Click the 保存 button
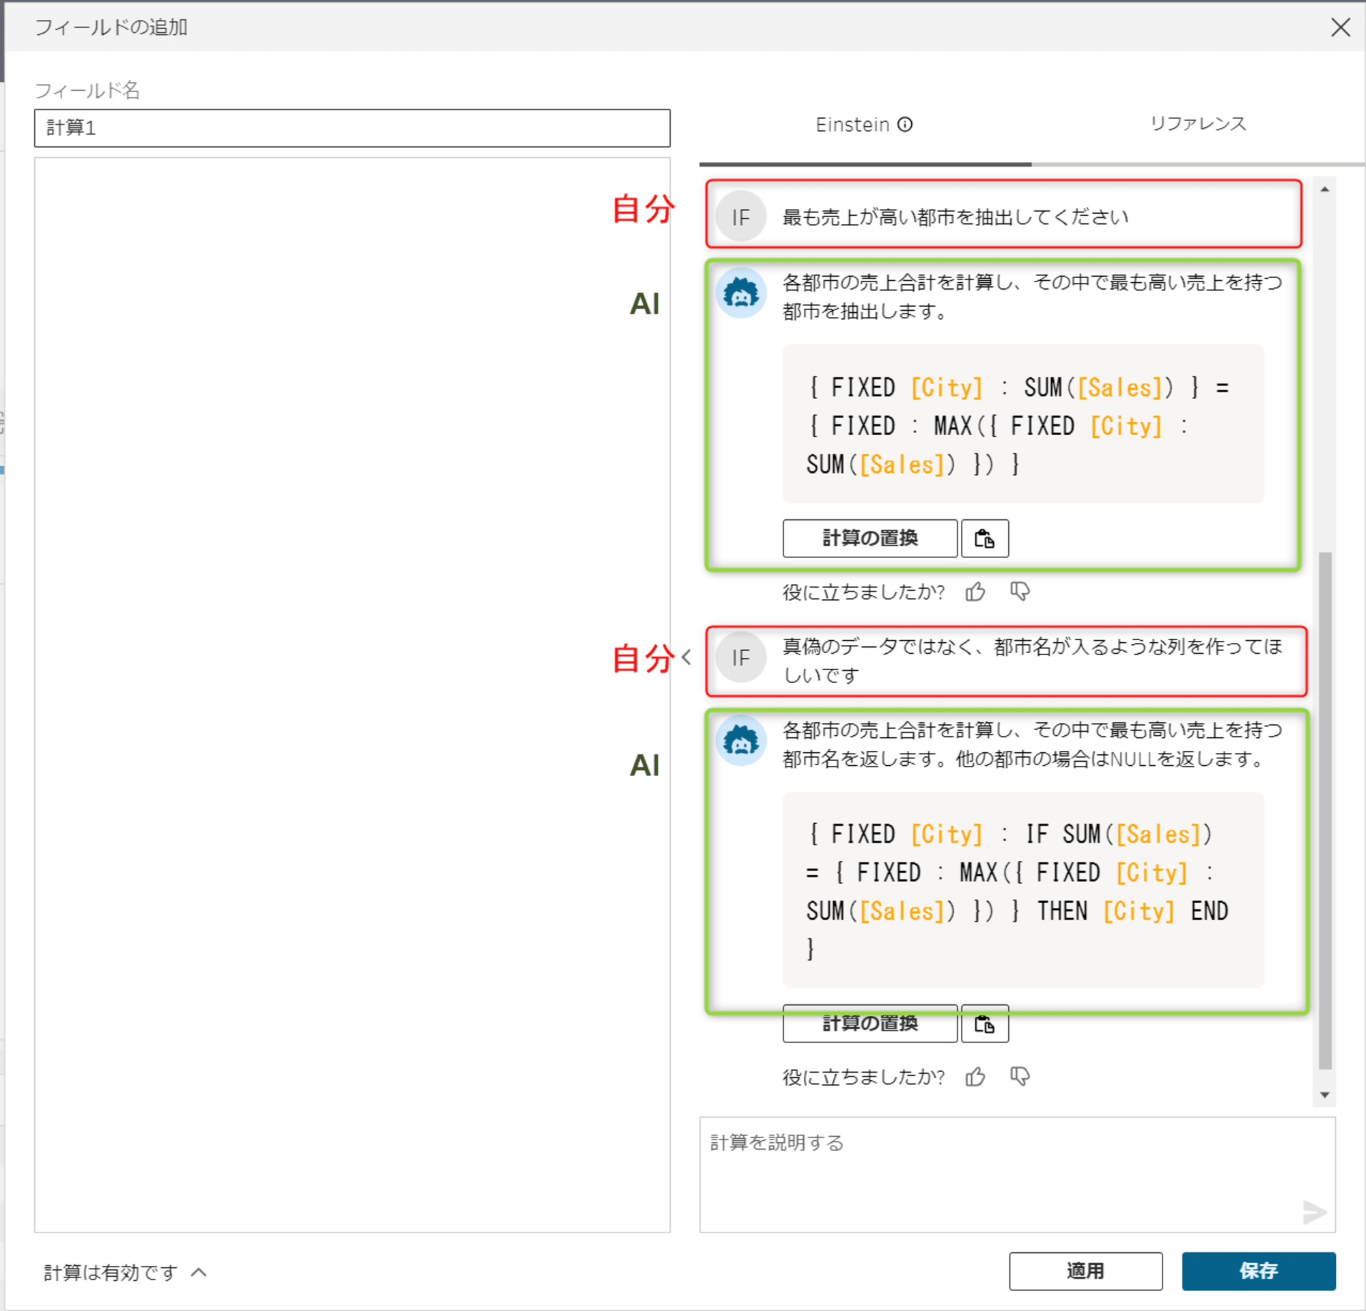The height and width of the screenshot is (1311, 1366). (1259, 1271)
